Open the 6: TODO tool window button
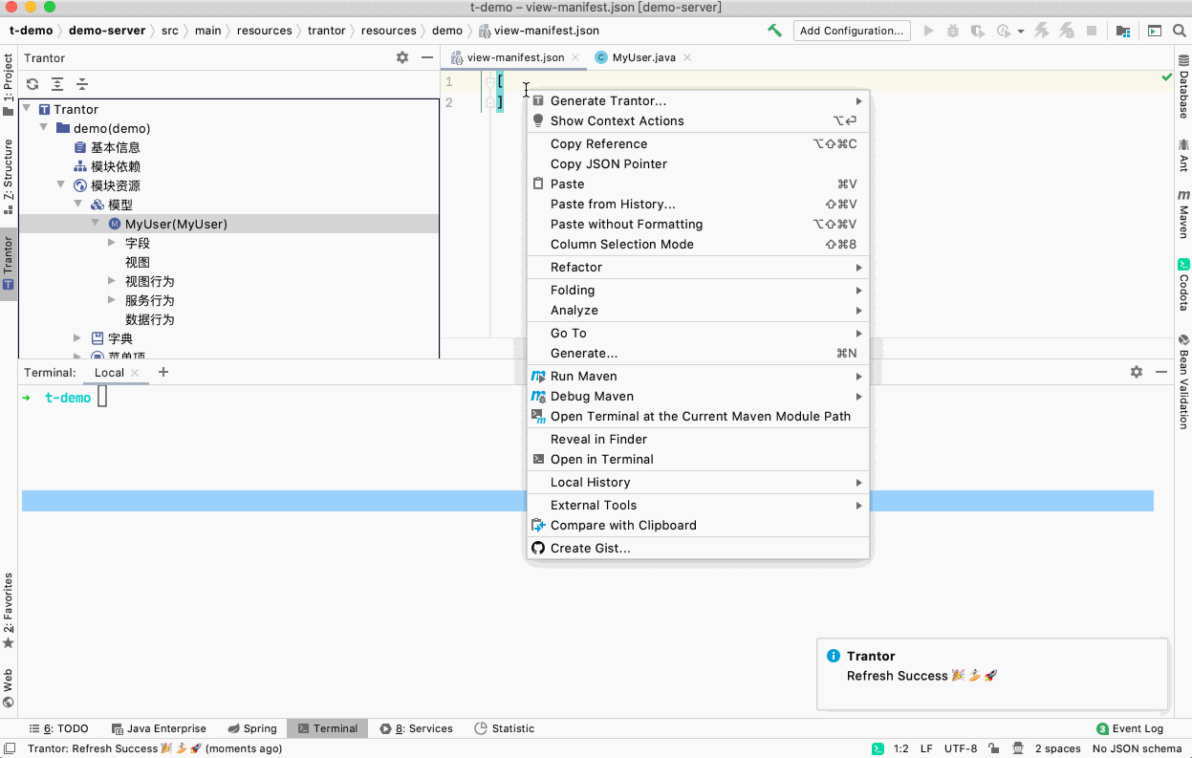1192x758 pixels. (59, 728)
